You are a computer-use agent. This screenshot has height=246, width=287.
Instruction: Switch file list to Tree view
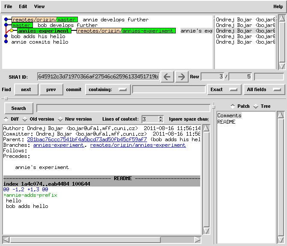point(263,106)
